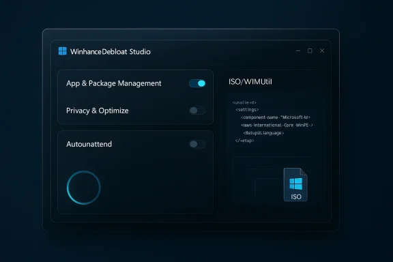Screen dimensions: 393x262
Task: Minimize the WinhanceDebloat Studio window
Action: pos(298,51)
